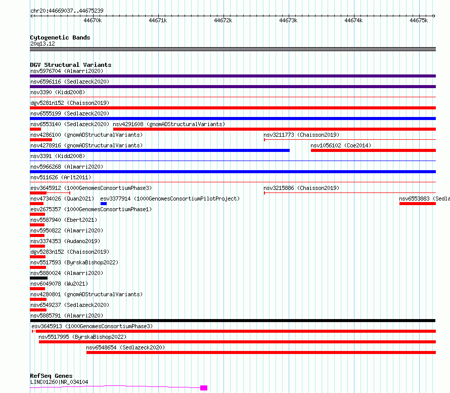The width and height of the screenshot is (450, 393).
Task: Select the nsv6596116 (Sedlazeck2020) purple bar
Action: click(x=233, y=87)
